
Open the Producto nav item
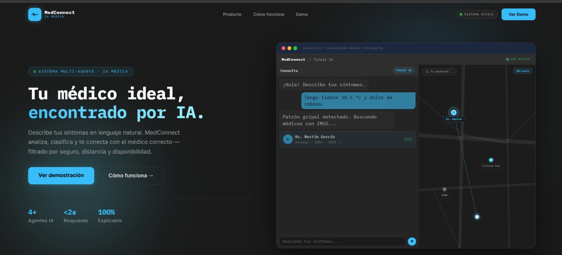pyautogui.click(x=232, y=14)
